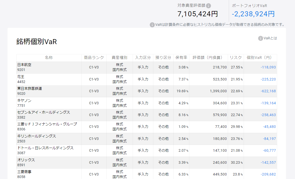This screenshot has width=295, height=179.
Task: Click info icon before VaR calculation note
Action: pos(152,25)
